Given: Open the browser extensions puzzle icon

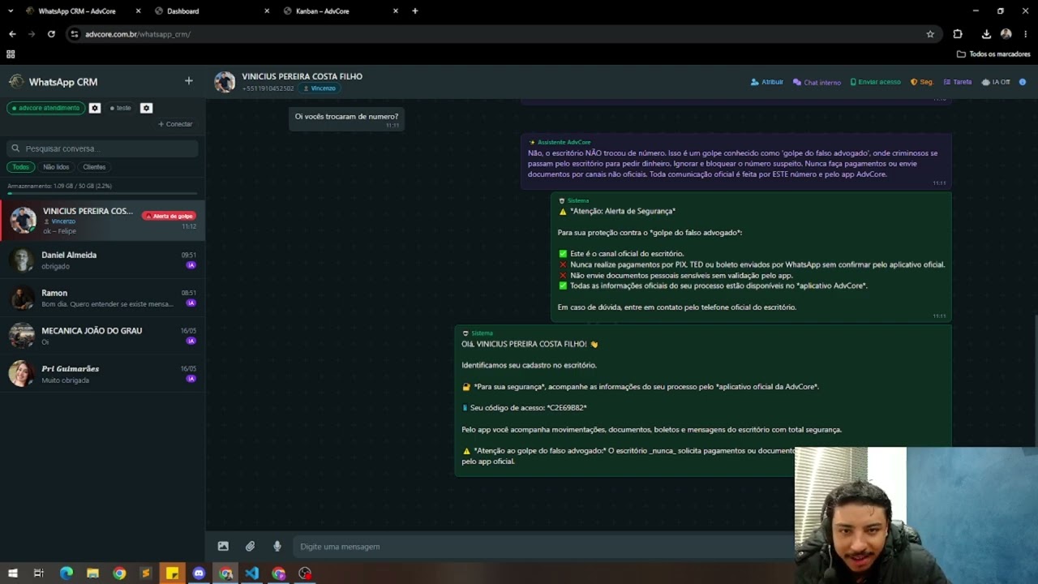Looking at the screenshot, I should click(958, 34).
